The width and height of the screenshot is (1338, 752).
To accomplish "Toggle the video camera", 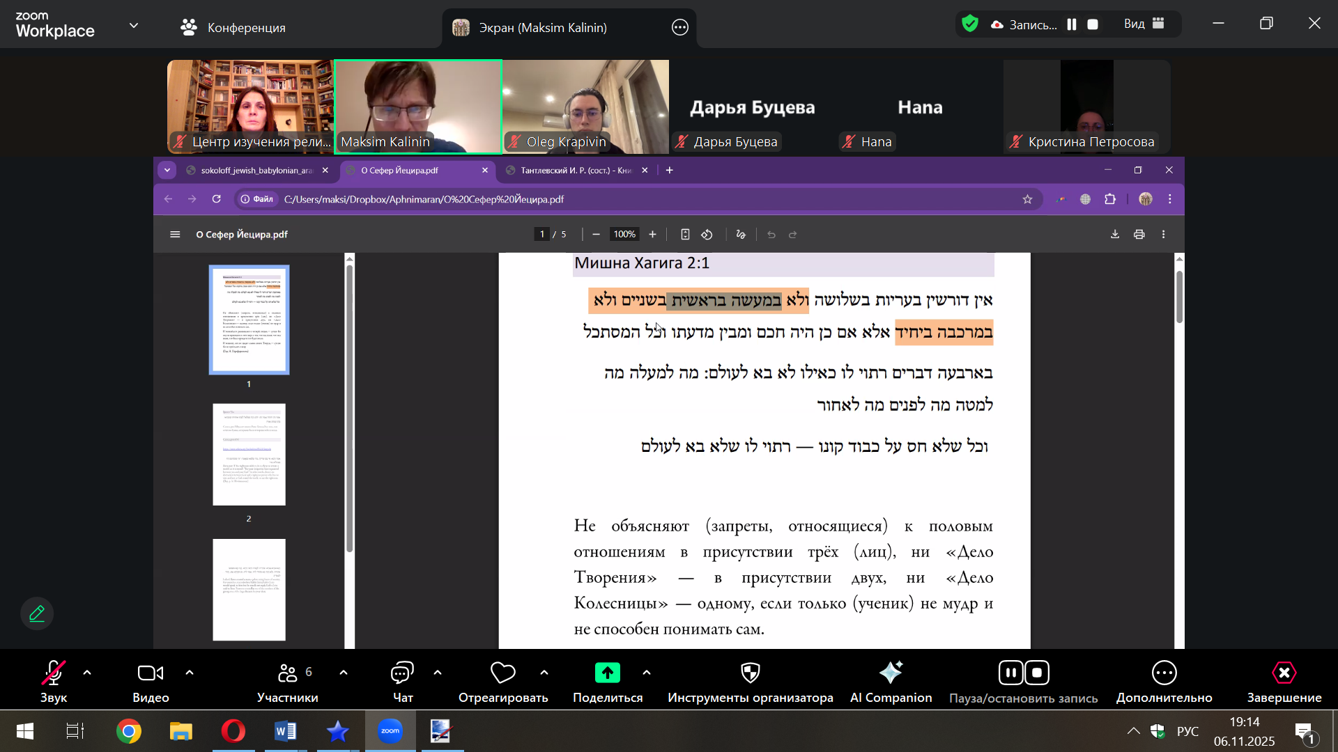I will (151, 673).
